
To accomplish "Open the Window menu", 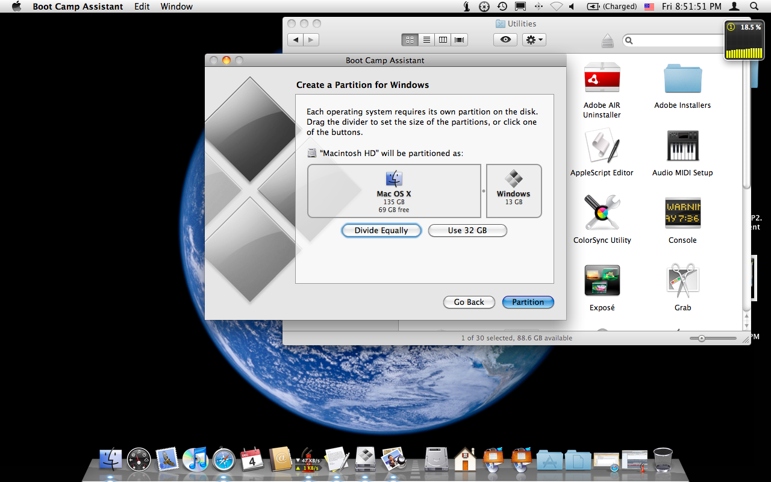I will (176, 7).
